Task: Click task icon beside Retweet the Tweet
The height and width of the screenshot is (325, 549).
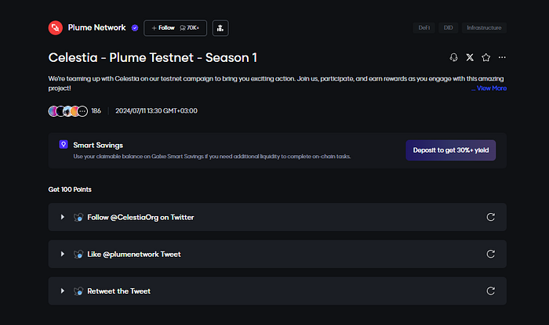Action: click(78, 291)
